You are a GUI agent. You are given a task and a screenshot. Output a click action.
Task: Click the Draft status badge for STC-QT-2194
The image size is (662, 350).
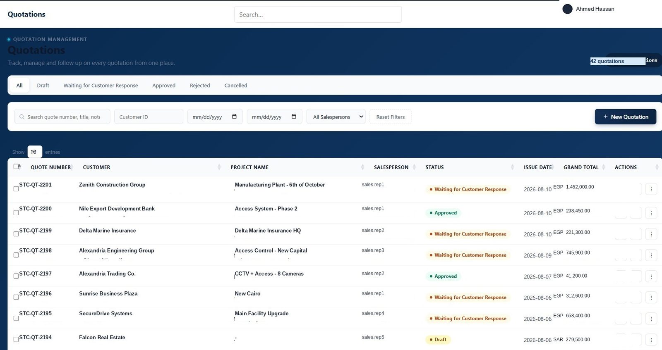(x=438, y=340)
